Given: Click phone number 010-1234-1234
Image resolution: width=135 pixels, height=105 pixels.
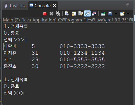Looking at the screenshot, I should tap(82, 53).
